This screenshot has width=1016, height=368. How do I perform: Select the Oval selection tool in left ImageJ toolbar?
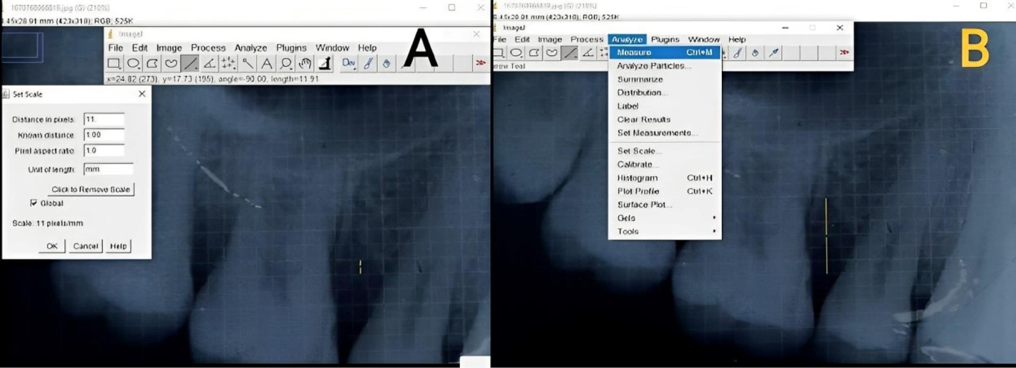point(133,64)
